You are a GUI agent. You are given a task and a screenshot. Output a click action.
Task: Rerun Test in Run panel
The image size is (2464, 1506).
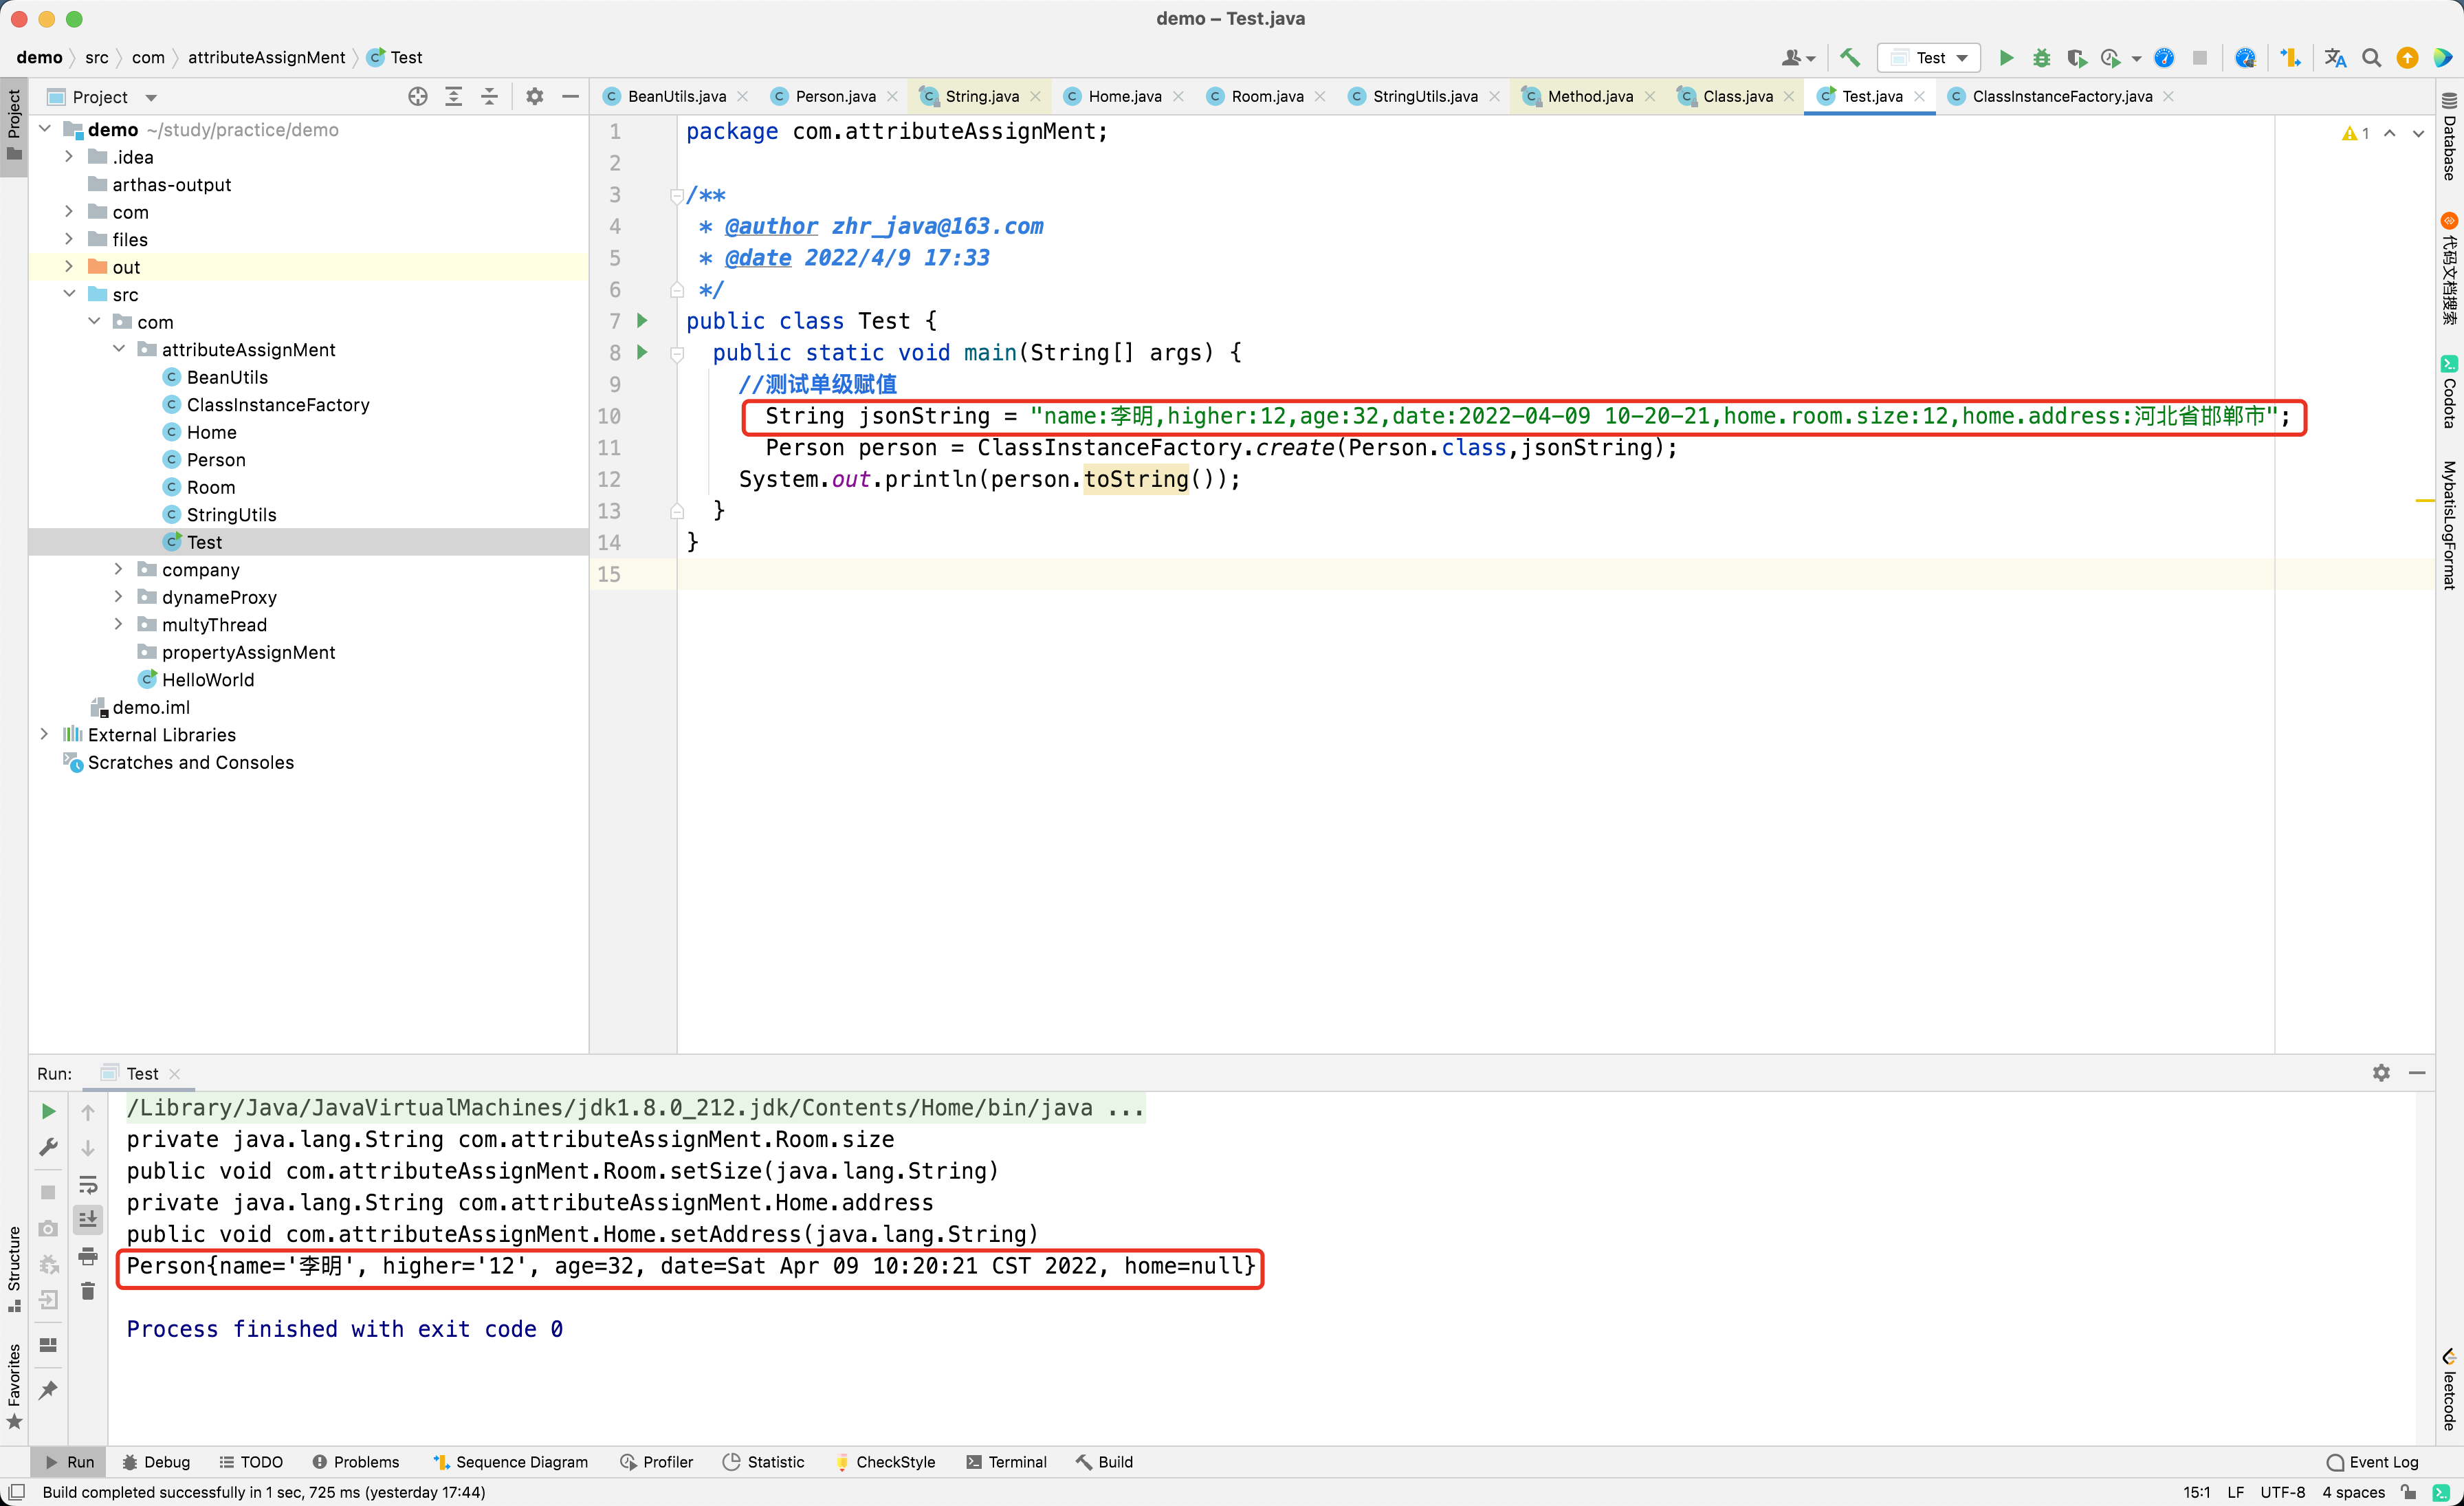pos(48,1111)
